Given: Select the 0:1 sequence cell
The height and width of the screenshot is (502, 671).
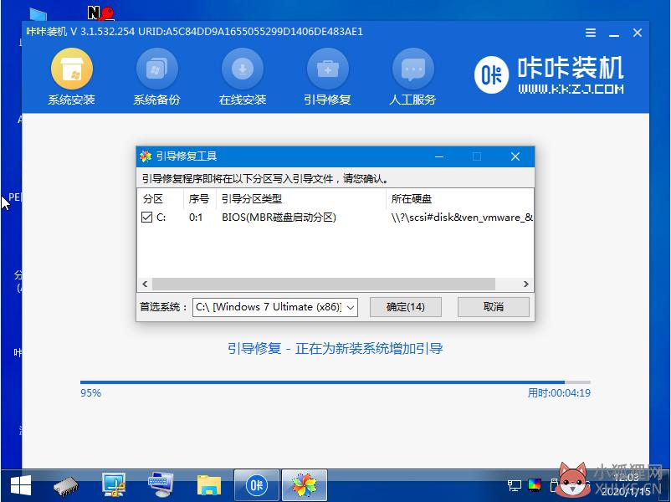Looking at the screenshot, I should [196, 218].
